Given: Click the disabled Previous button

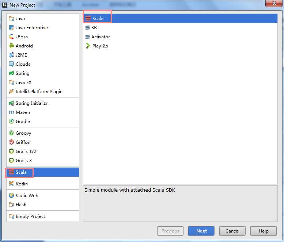Looking at the screenshot, I should tap(170, 231).
